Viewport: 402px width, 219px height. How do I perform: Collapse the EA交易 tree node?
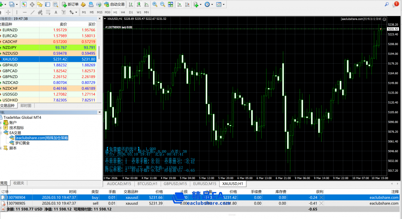pos(1,133)
